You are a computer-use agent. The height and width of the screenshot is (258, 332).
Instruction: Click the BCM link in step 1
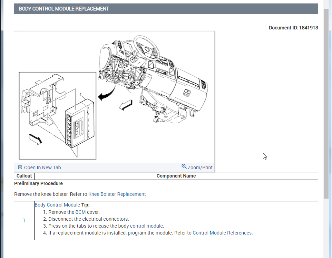pos(80,212)
